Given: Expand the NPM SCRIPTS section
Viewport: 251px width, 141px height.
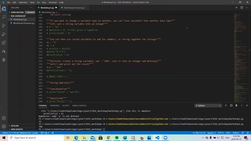Looking at the screenshot, I should [x=22, y=129].
